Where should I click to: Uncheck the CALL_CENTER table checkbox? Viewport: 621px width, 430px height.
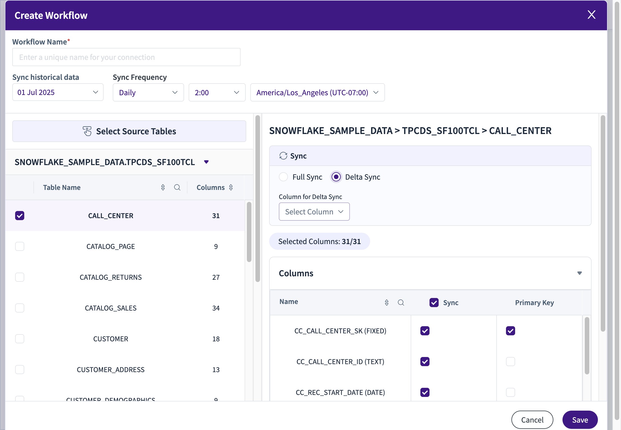tap(20, 216)
